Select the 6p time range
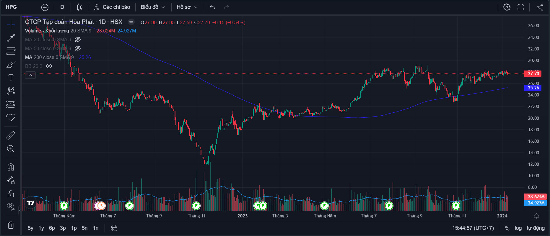Screen dimensions: 550x236 click(x=52, y=228)
